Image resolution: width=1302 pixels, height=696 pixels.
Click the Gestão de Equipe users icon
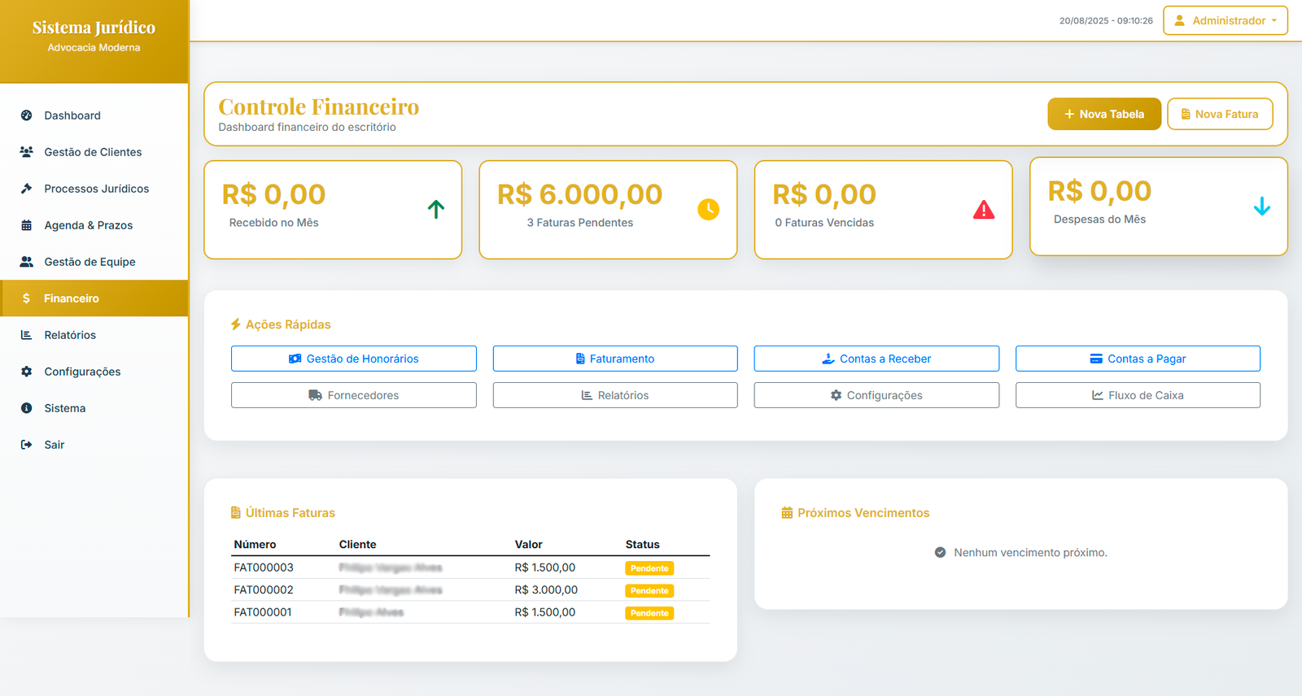point(27,262)
